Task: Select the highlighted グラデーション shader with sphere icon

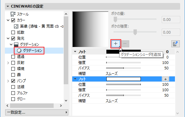Action: point(30,51)
